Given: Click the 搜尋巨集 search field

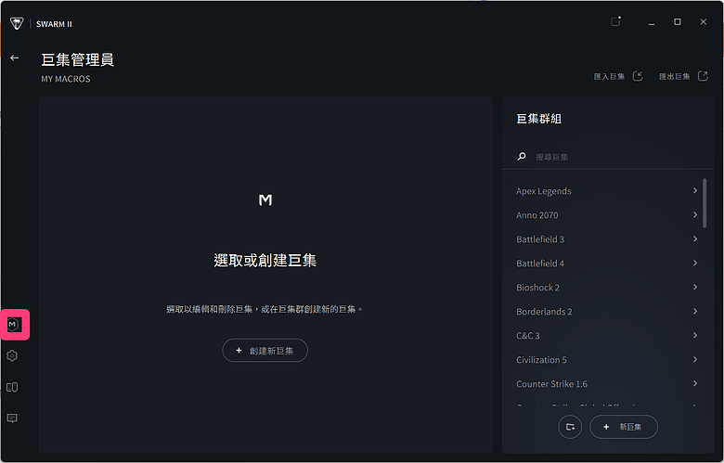Looking at the screenshot, I should pyautogui.click(x=608, y=157).
